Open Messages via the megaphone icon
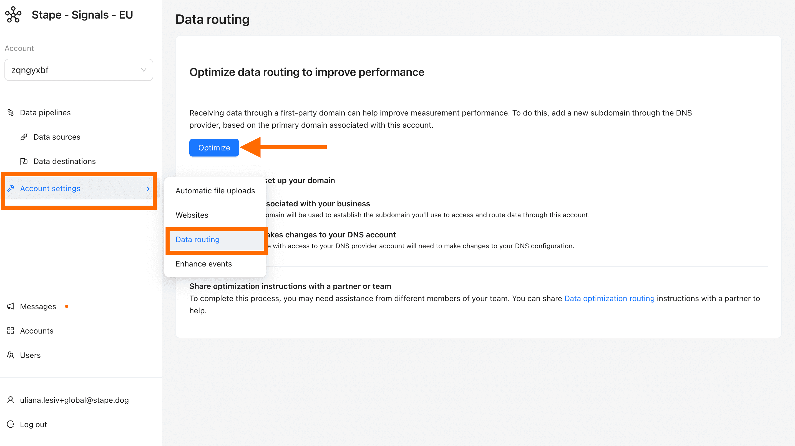Screen dimensions: 795x446 coord(11,306)
